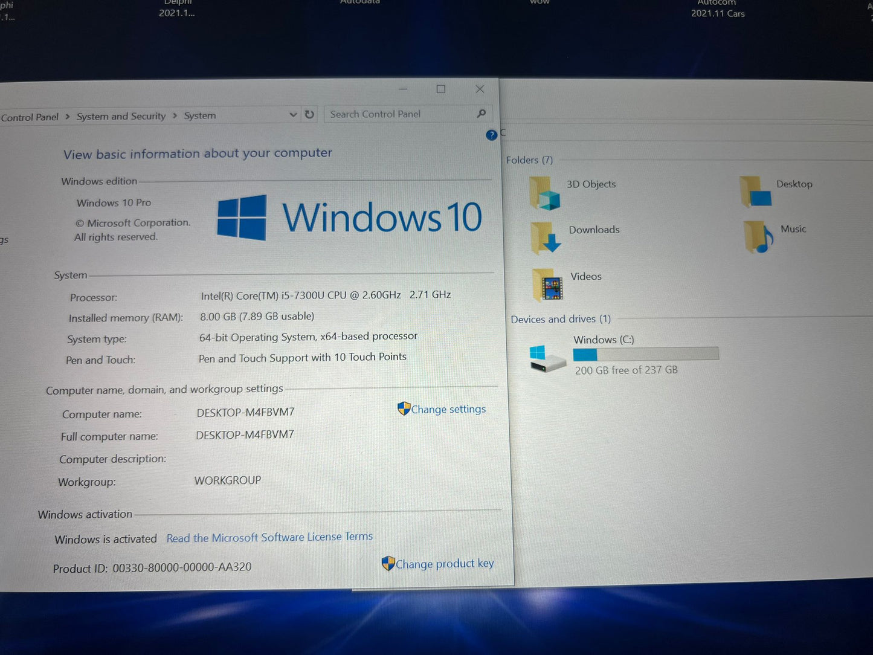The height and width of the screenshot is (655, 873).
Task: Open the Music folder icon
Action: pyautogui.click(x=758, y=237)
